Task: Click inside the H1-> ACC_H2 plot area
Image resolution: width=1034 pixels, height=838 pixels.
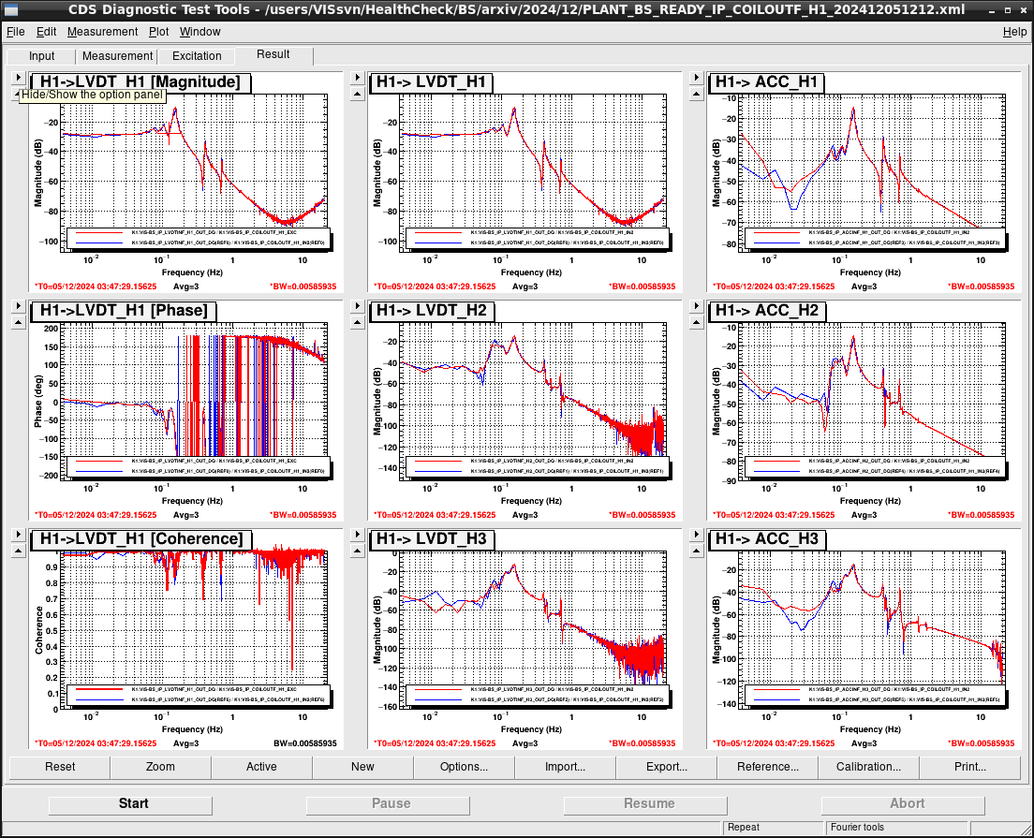Action: click(x=871, y=403)
